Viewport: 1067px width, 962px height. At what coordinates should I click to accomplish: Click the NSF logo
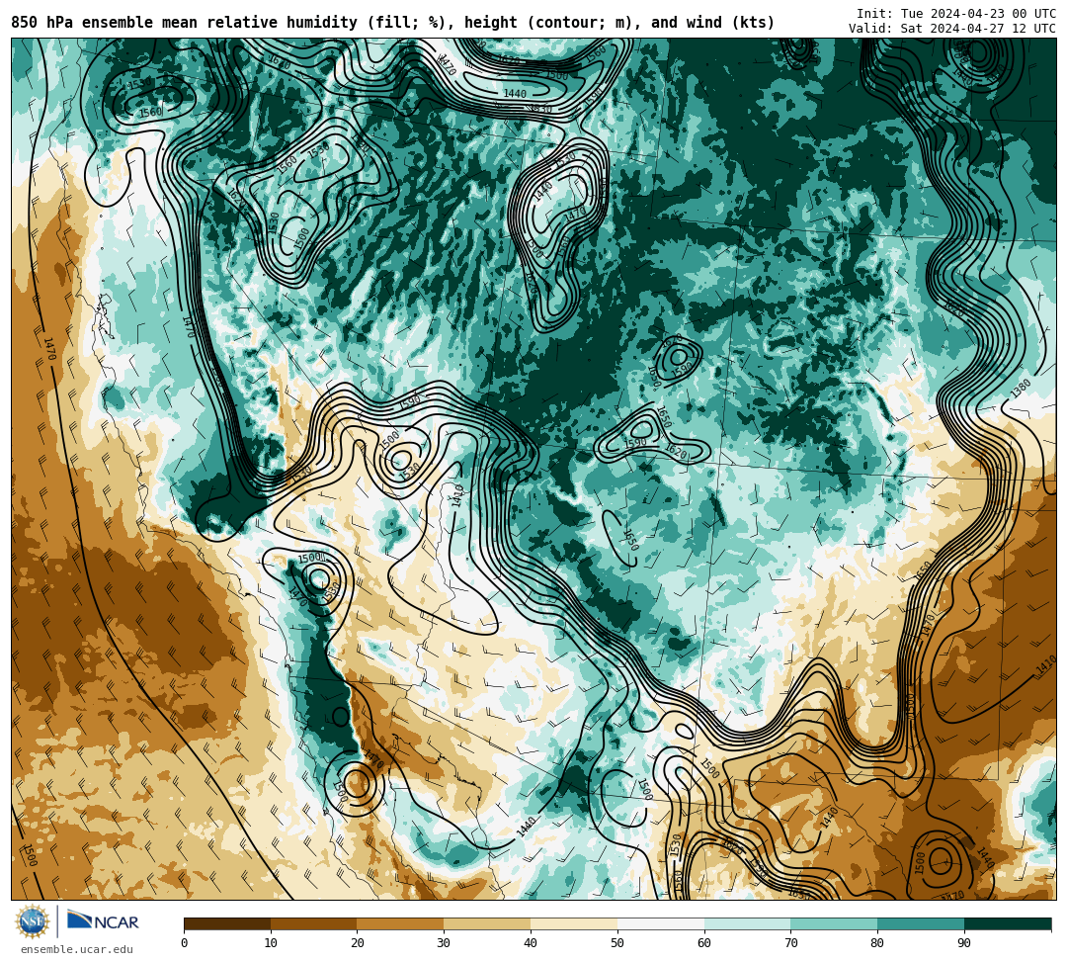33,921
